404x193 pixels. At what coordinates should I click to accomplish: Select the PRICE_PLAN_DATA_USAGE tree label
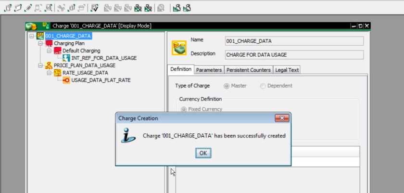click(85, 65)
